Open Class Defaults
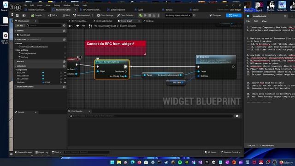 coord(125,15)
